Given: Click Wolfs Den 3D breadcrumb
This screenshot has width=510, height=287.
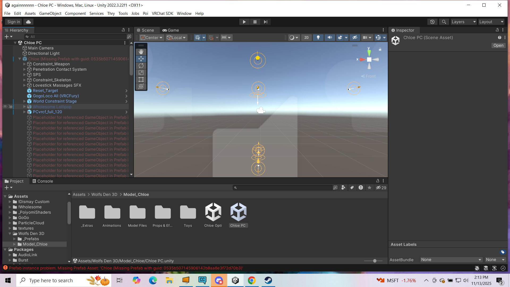Looking at the screenshot, I should pos(104,195).
